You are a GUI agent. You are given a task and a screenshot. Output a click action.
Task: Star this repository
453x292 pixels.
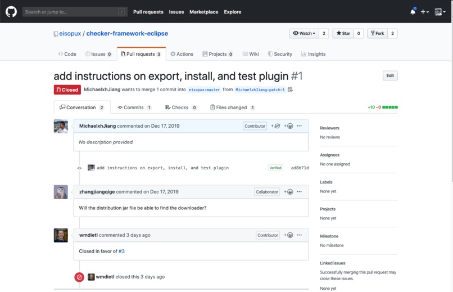pos(343,34)
